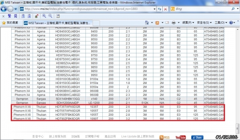Click the 產品註冊 footer link
Image resolution: width=240 pixels, height=140 pixels.
pyautogui.click(x=110, y=137)
